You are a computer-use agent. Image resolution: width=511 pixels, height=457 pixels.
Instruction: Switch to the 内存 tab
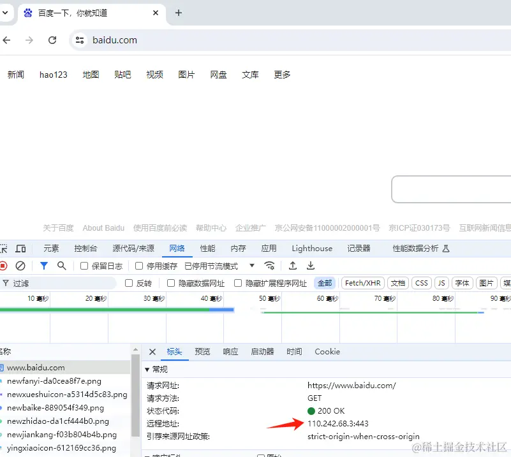pos(238,249)
